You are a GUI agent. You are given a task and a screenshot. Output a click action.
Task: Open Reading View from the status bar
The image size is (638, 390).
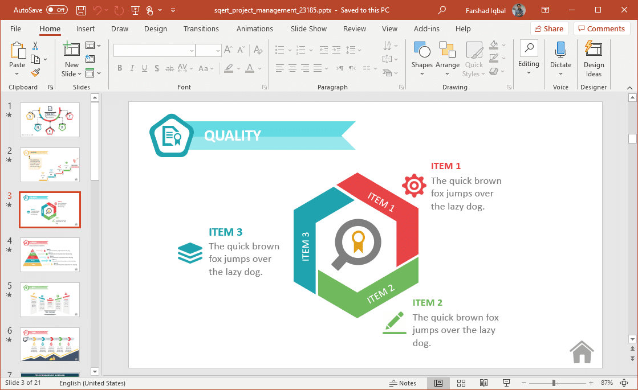point(483,383)
